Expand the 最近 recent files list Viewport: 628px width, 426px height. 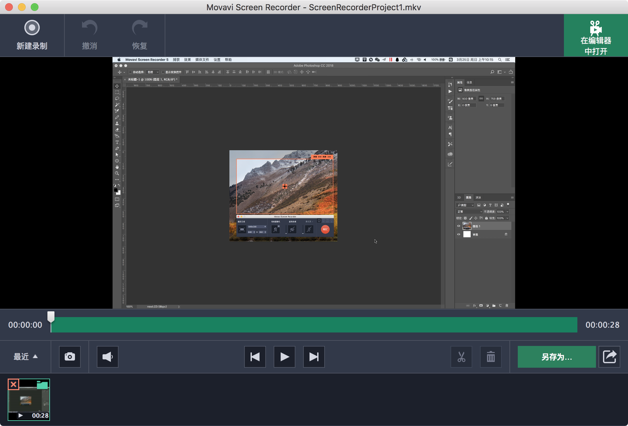[26, 356]
